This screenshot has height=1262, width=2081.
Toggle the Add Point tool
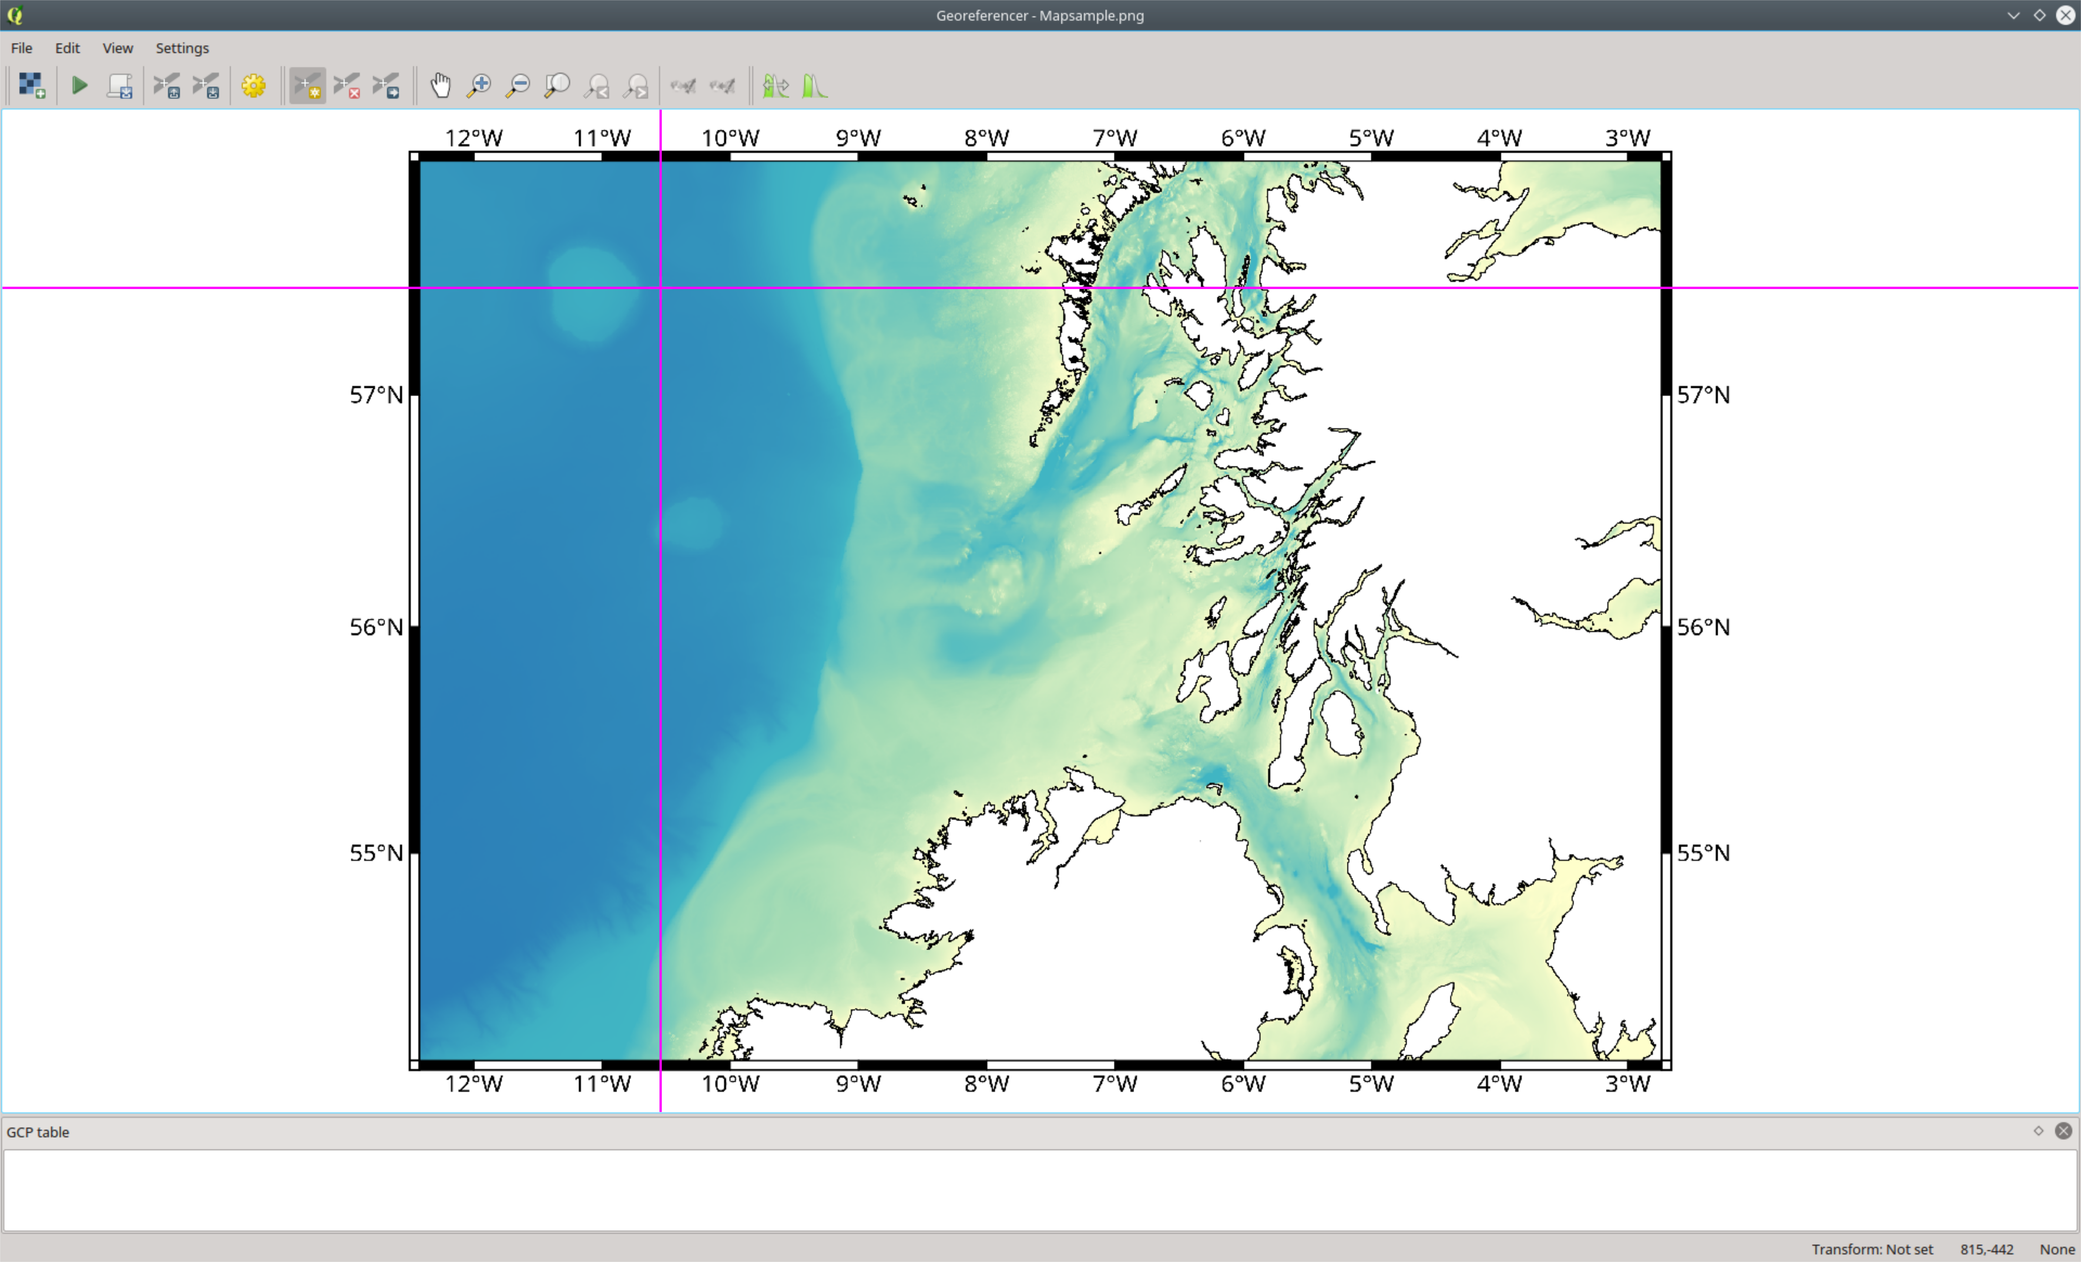tap(308, 85)
